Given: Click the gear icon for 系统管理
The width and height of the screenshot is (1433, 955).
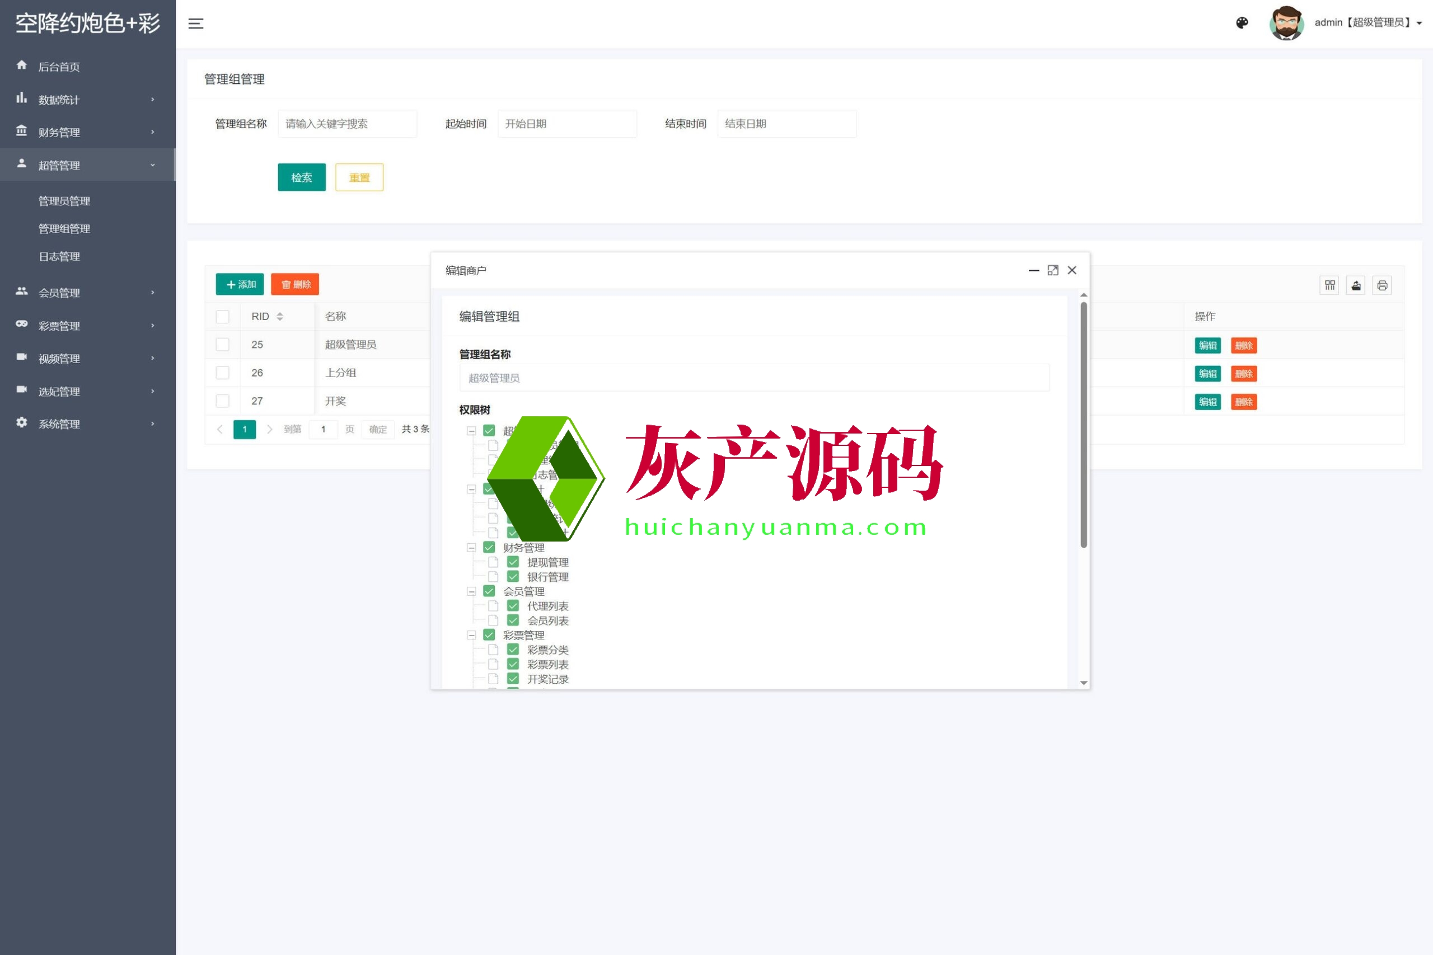Looking at the screenshot, I should coord(22,423).
